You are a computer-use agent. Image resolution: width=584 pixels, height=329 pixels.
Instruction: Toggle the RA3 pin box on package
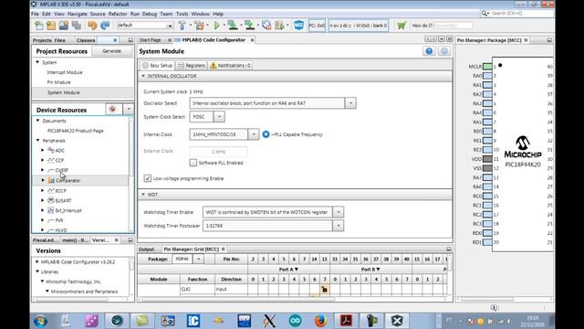[487, 103]
